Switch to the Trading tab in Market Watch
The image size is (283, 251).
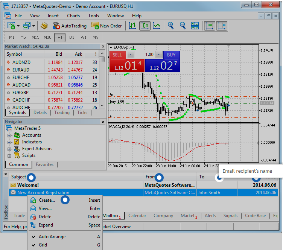62,113
